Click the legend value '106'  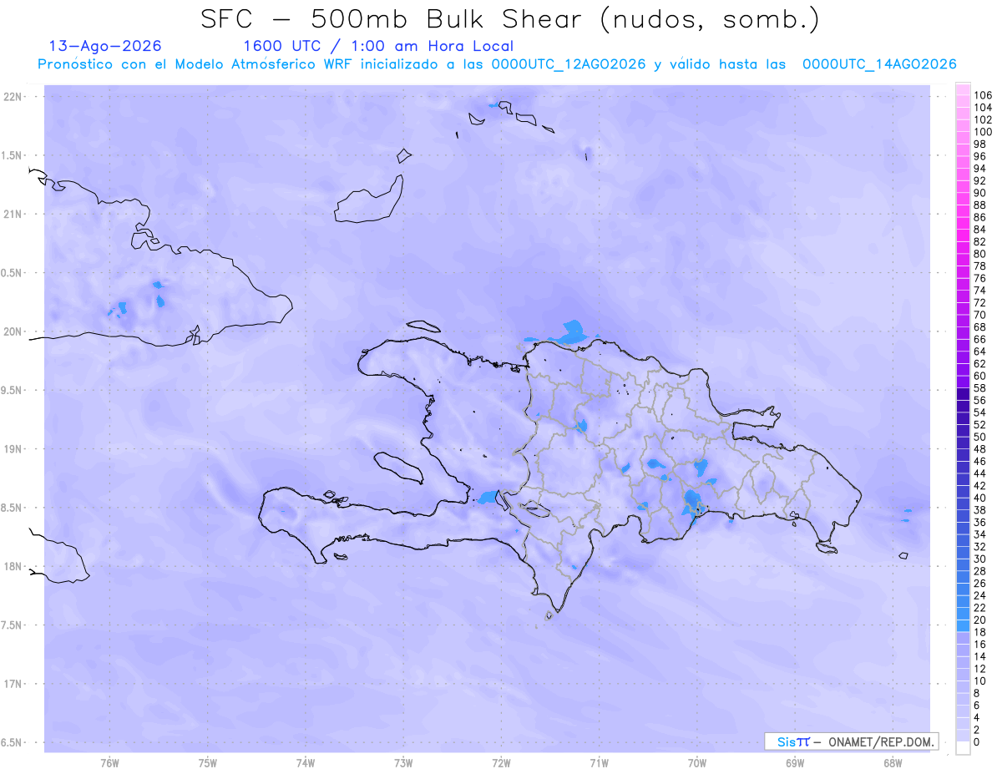(983, 95)
